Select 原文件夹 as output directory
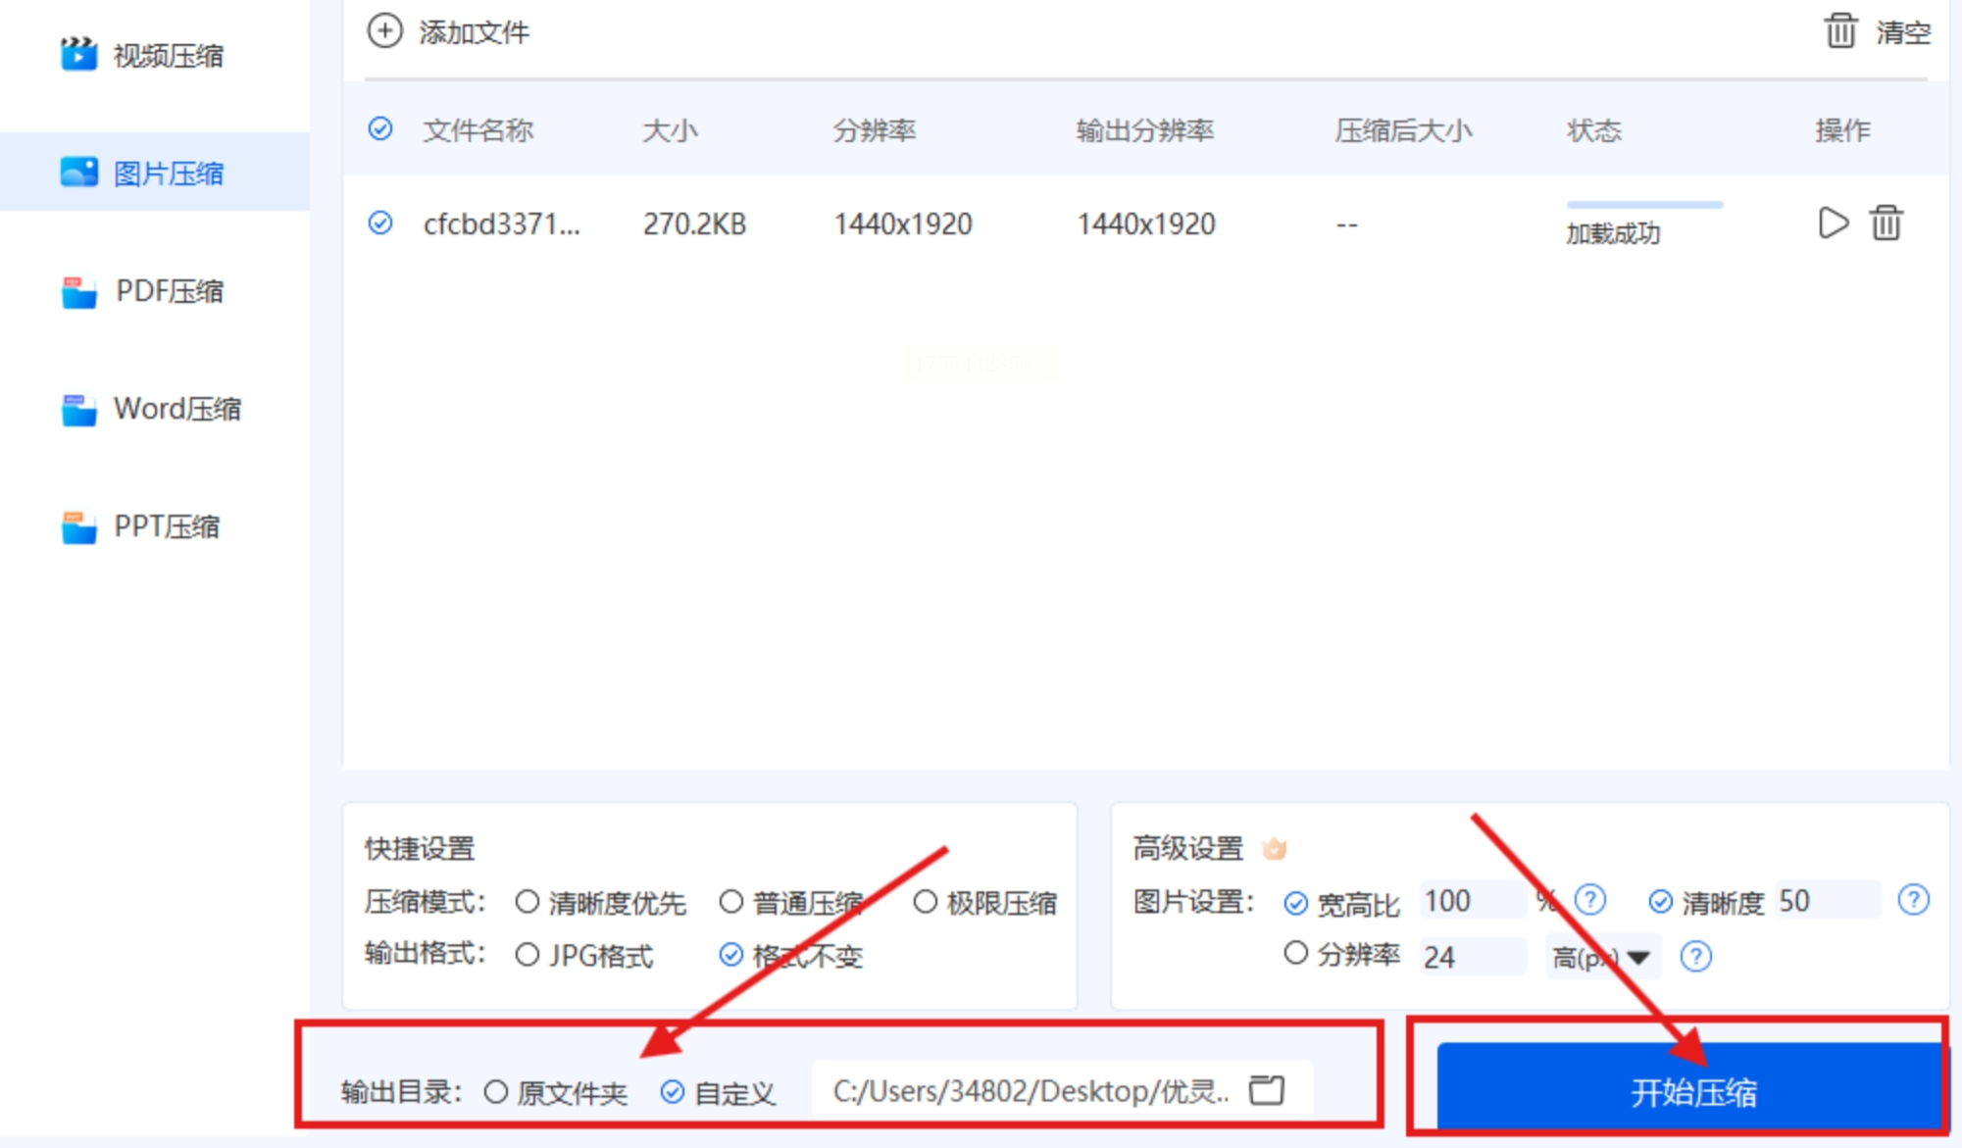This screenshot has height=1148, width=1962. click(496, 1092)
